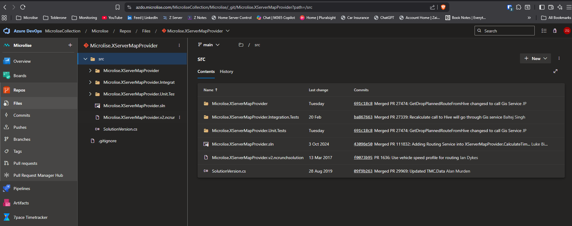Open the main branch selector dropdown
The width and height of the screenshot is (572, 226).
(209, 45)
